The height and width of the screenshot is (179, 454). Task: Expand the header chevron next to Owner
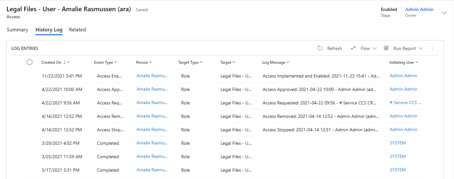pyautogui.click(x=444, y=13)
